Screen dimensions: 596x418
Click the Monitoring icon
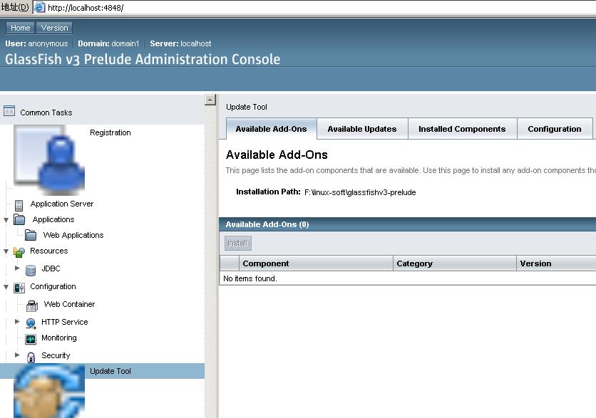coord(31,339)
